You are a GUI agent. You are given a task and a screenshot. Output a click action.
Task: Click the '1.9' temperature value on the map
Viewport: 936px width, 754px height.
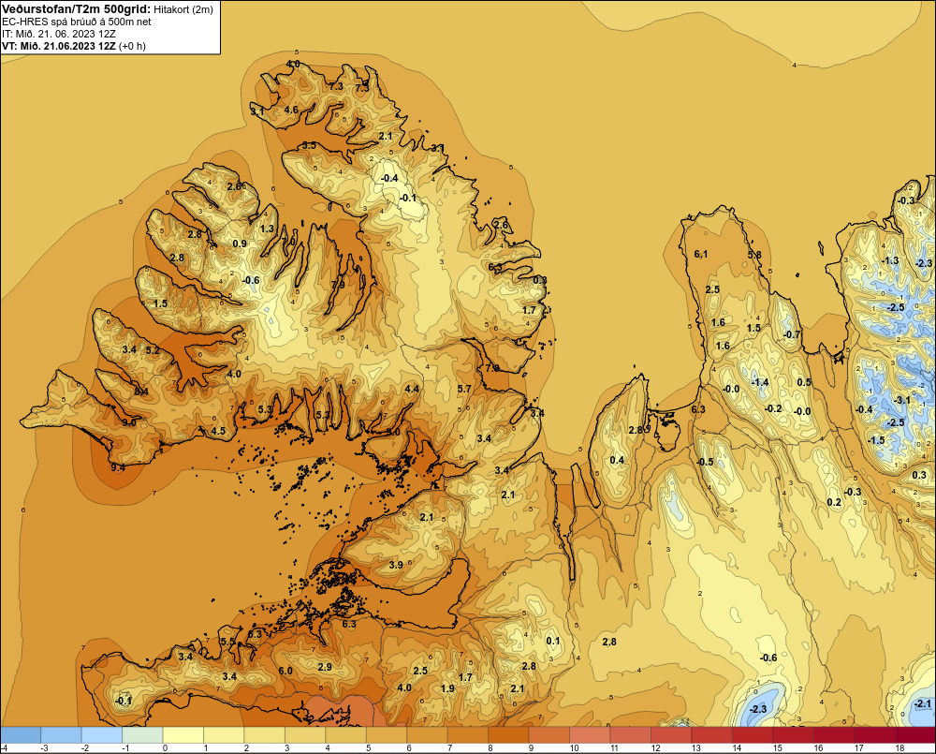(447, 687)
